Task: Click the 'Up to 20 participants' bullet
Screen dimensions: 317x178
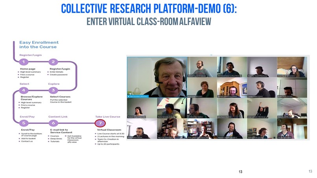Action: (x=109, y=144)
